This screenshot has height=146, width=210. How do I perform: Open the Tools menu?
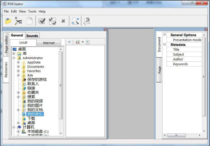(32, 11)
